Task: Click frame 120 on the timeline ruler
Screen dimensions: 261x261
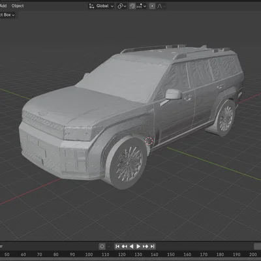Action: point(122,254)
